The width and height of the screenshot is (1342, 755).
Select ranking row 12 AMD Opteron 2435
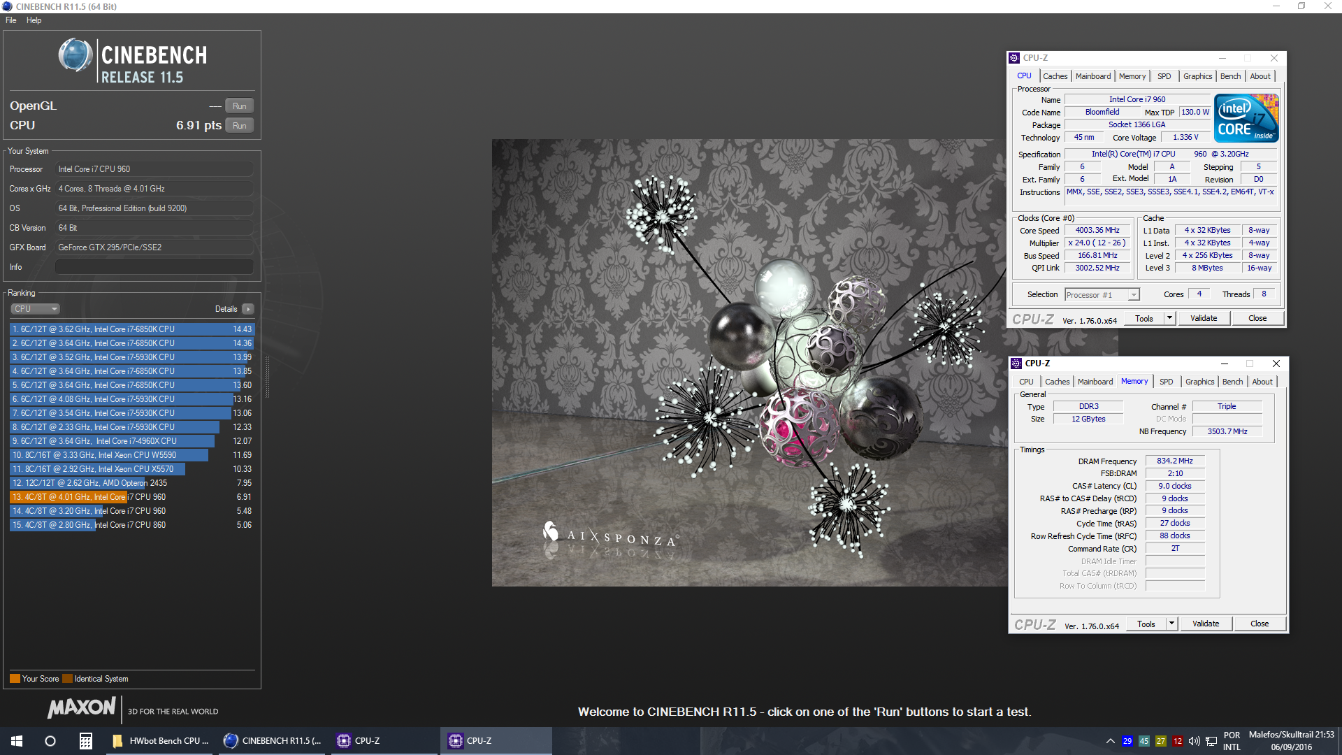click(132, 483)
